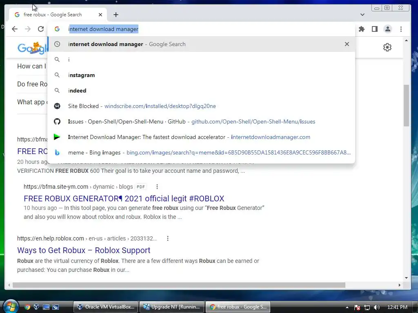Open the Windows Start orb

[10, 306]
